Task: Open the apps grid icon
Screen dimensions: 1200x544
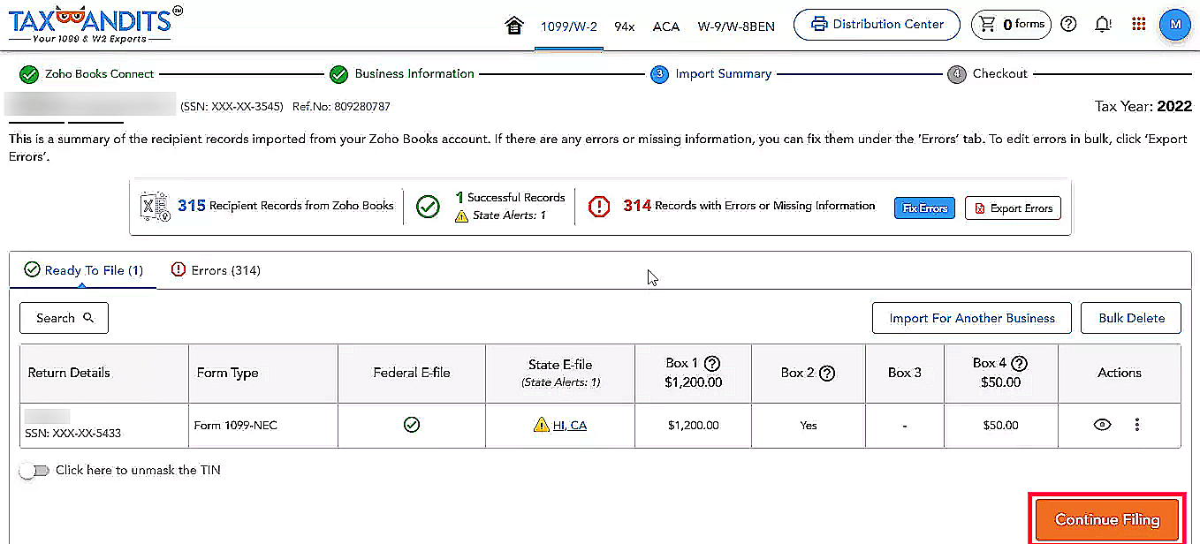Action: click(x=1138, y=25)
